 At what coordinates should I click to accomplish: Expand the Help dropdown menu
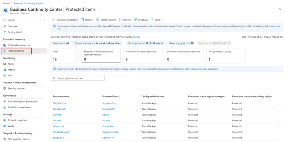157,20
